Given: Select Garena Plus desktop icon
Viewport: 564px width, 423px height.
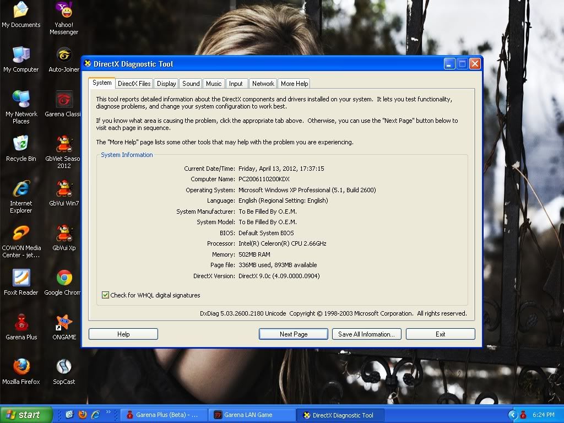Looking at the screenshot, I should click(x=21, y=327).
